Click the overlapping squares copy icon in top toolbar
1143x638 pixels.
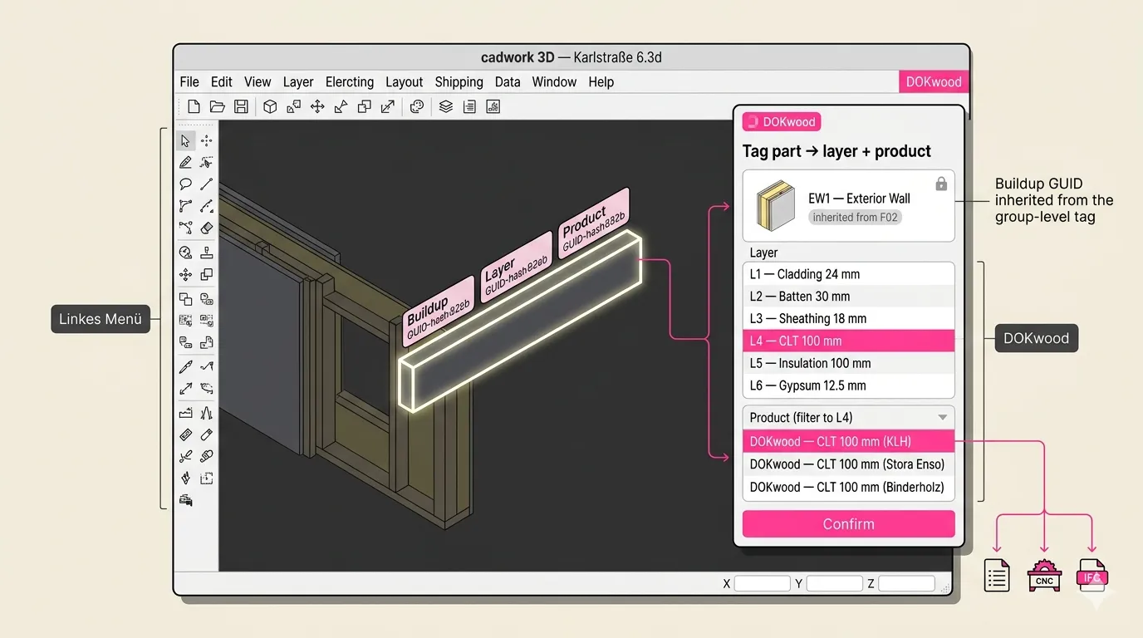point(364,106)
